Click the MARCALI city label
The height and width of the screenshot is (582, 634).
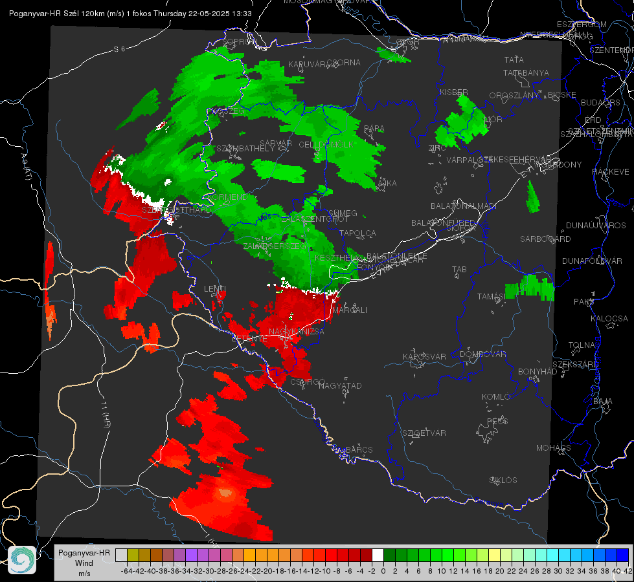(x=350, y=310)
